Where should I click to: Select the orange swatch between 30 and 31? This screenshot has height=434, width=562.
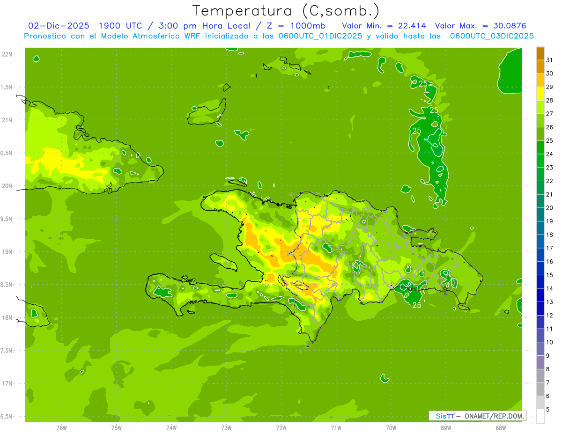[x=540, y=67]
